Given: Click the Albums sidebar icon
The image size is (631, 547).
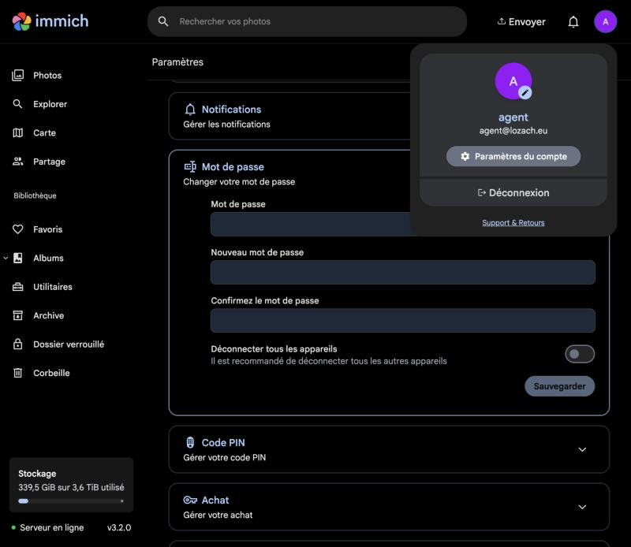Looking at the screenshot, I should click(17, 259).
